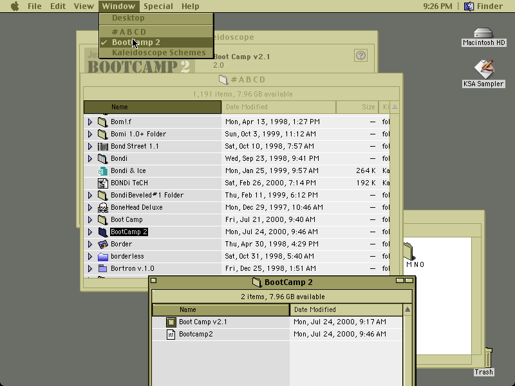Image resolution: width=515 pixels, height=386 pixels.
Task: Click the Finder application menu icon
Action: point(469,6)
